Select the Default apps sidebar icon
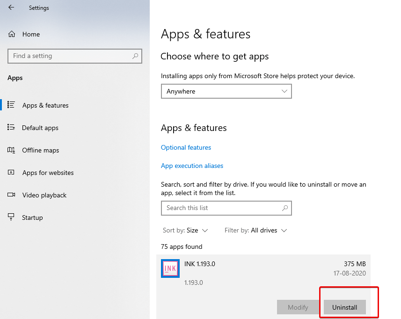The height and width of the screenshot is (319, 401). coord(10,128)
